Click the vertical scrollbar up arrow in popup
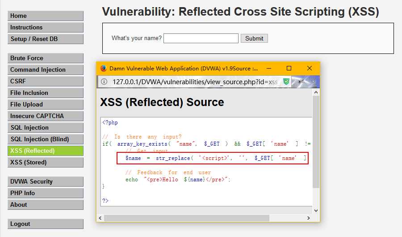Image resolution: width=402 pixels, height=237 pixels. coord(316,92)
